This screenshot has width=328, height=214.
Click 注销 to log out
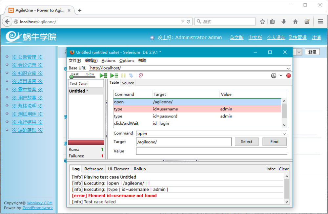pyautogui.click(x=316, y=37)
